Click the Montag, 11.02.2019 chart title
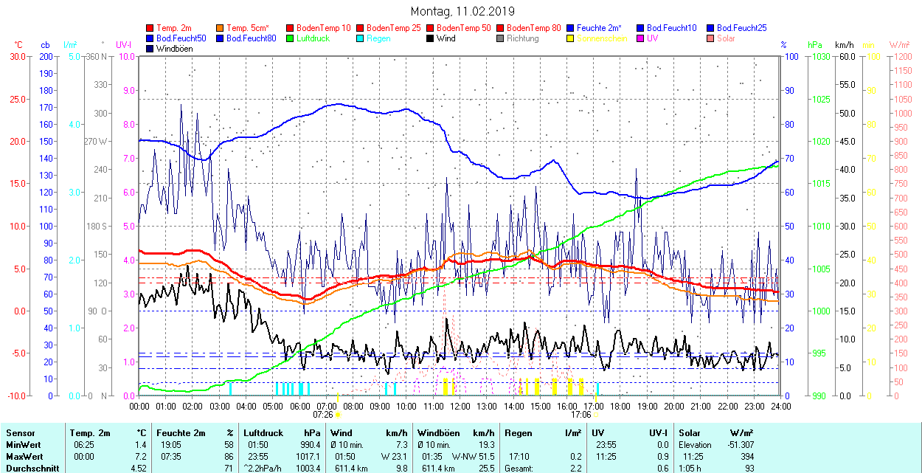This screenshot has height=473, width=922. [462, 12]
